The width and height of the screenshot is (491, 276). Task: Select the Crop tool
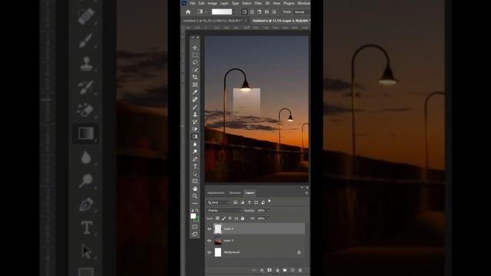[x=195, y=77]
